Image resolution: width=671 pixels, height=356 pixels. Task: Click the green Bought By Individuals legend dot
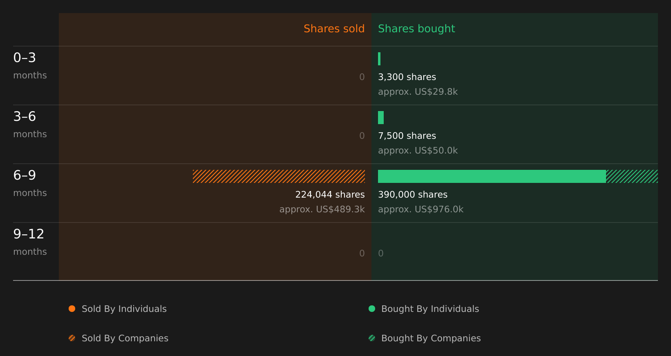372,309
